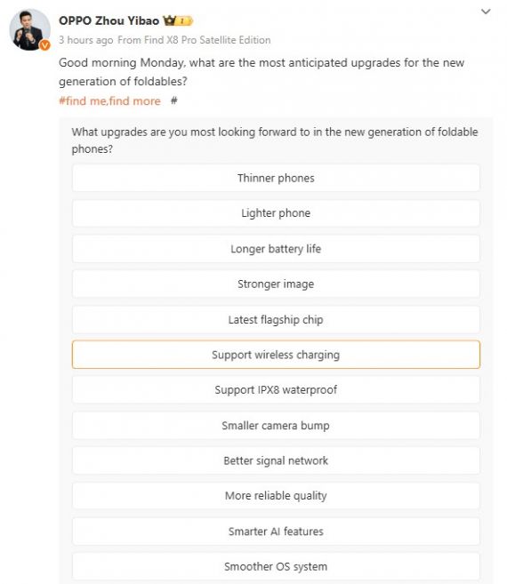Vote for Support IPX8 waterproof

276,390
